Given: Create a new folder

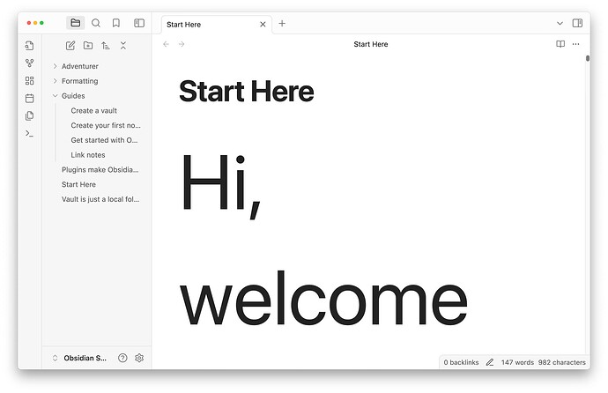Looking at the screenshot, I should click(88, 46).
